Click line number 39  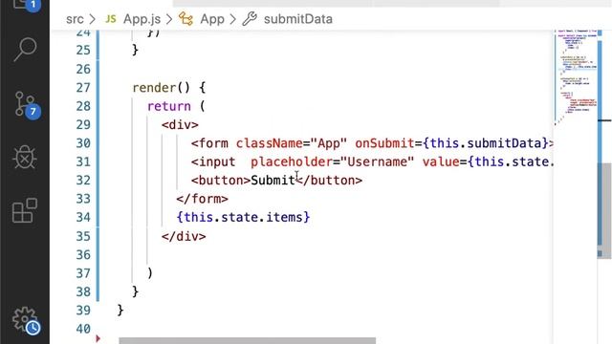83,311
